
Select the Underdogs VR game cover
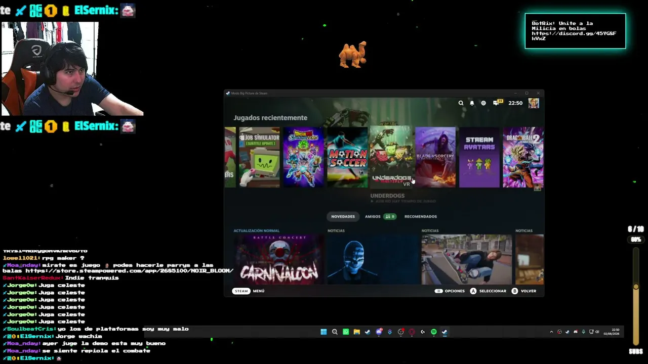point(391,157)
